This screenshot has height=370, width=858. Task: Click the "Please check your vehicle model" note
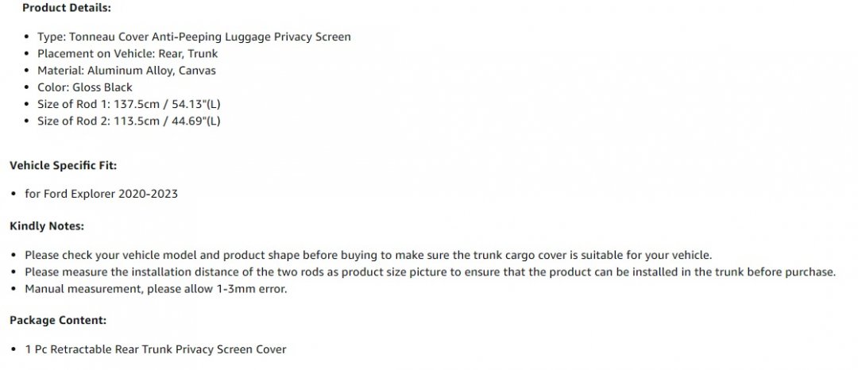[x=368, y=255]
